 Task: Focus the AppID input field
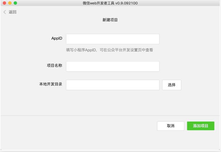113,39
